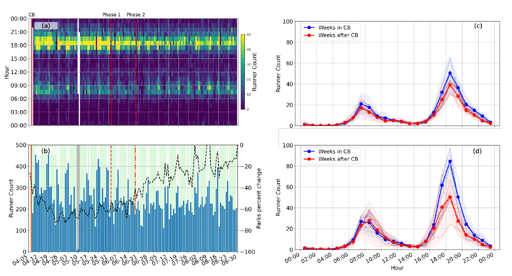This screenshot has width=512, height=276.
Task: Click the "Phase 2" label above the heatmap
Action: tap(136, 15)
